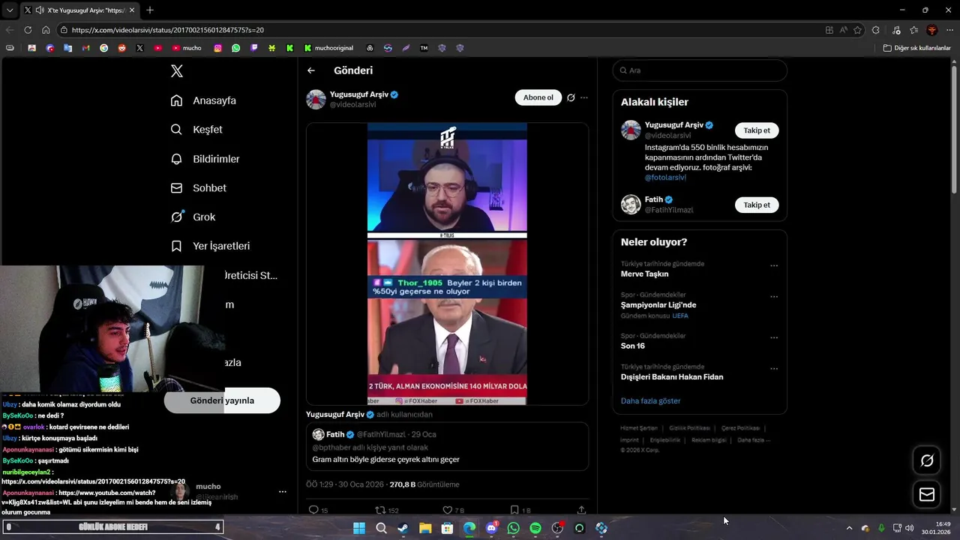Open Sohbet messages

click(x=198, y=188)
